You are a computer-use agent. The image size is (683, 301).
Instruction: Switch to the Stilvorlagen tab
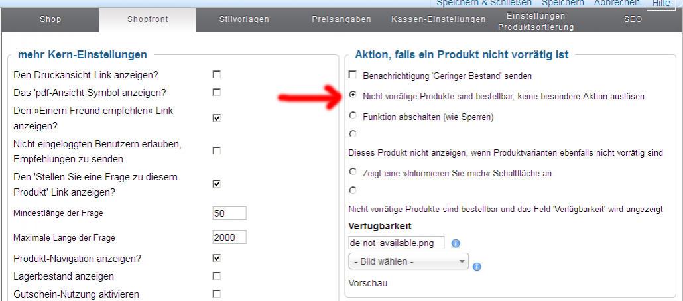tap(244, 20)
